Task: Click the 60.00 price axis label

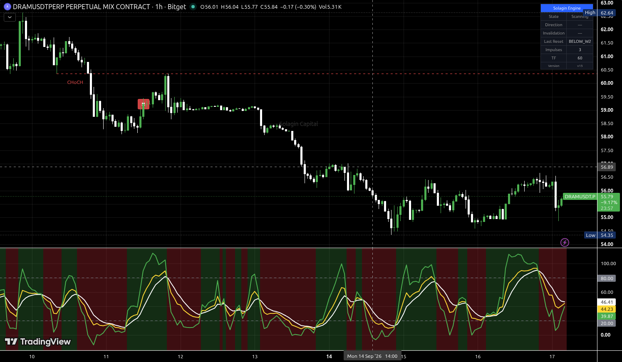Action: pyautogui.click(x=607, y=83)
